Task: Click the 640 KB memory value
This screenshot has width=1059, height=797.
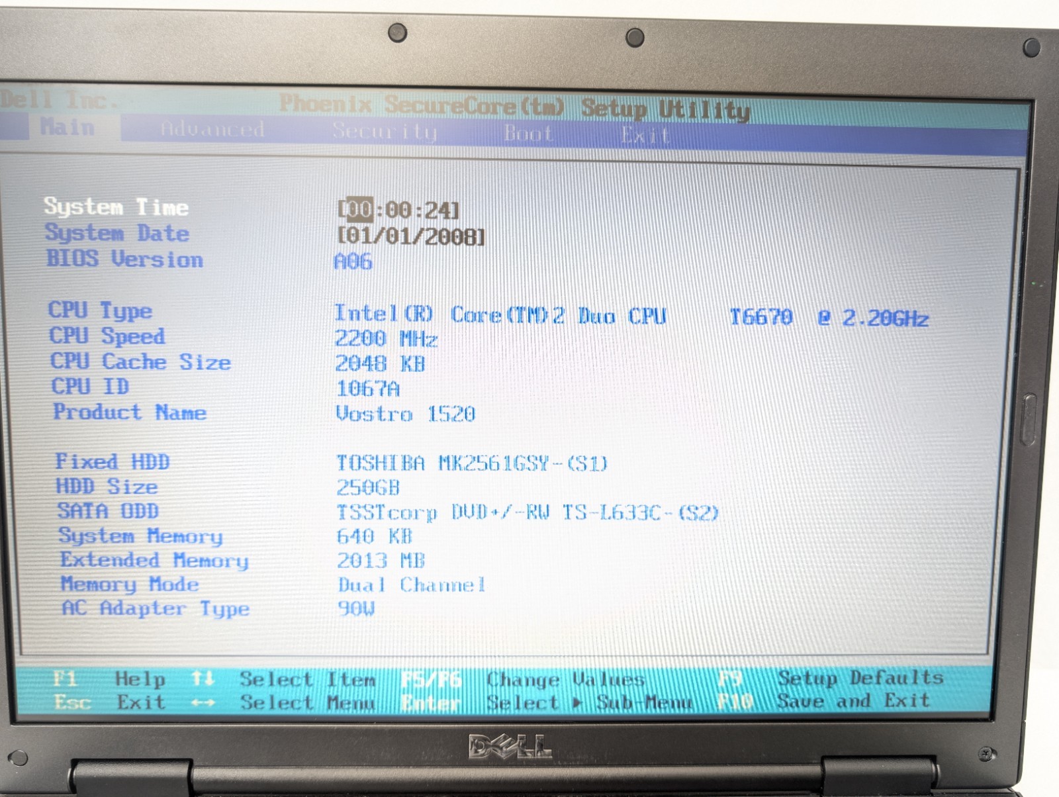Action: (374, 536)
